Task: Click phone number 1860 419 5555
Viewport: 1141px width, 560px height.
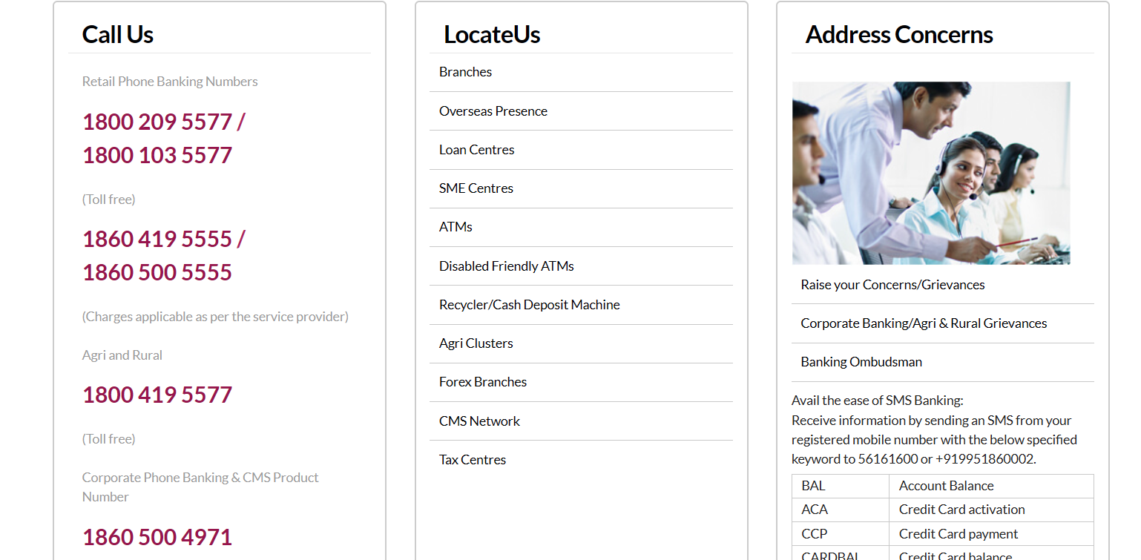Action: point(157,239)
